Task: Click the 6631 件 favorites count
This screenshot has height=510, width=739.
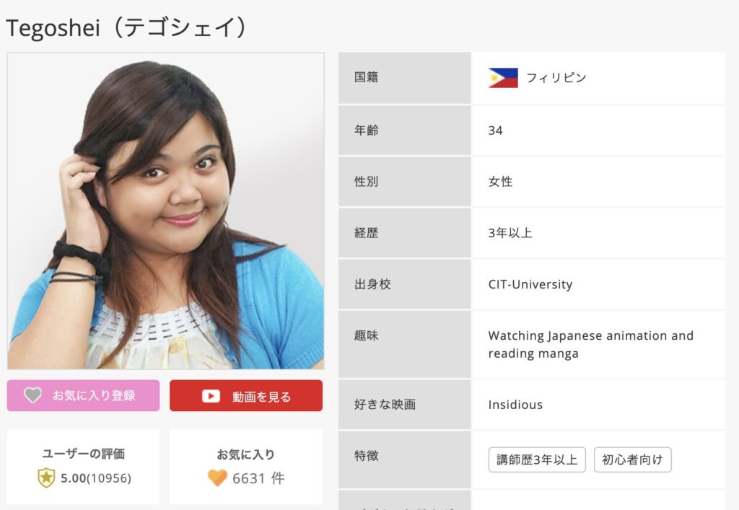Action: [258, 478]
